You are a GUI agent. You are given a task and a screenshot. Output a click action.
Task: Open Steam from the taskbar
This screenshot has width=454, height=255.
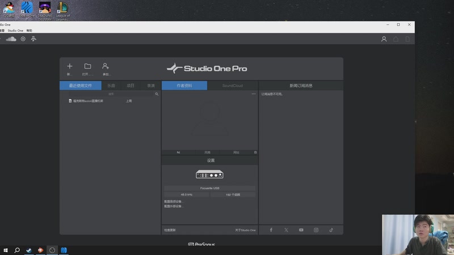click(29, 250)
